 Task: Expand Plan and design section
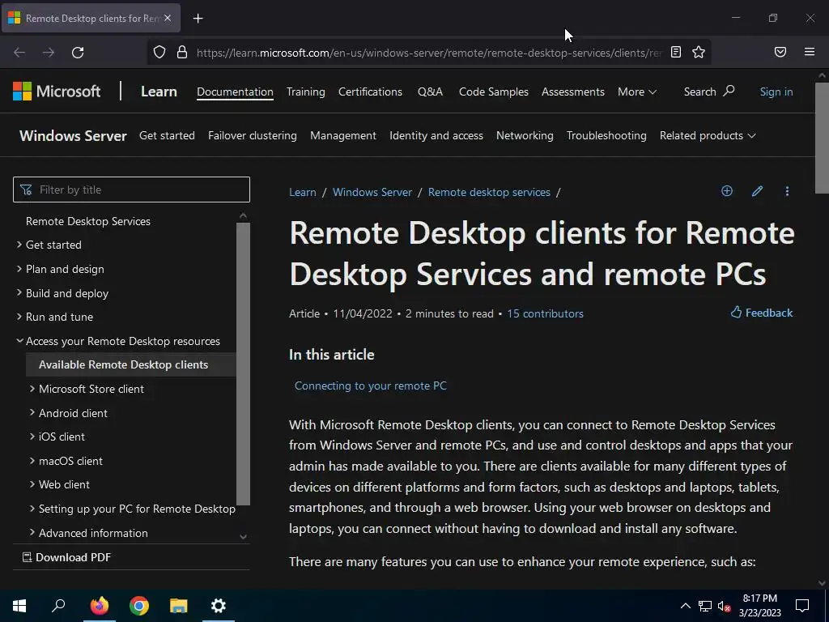tap(19, 269)
